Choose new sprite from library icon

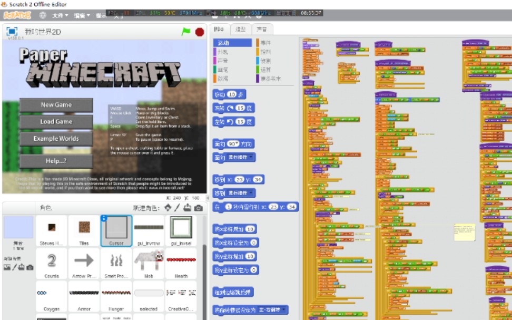(x=168, y=208)
